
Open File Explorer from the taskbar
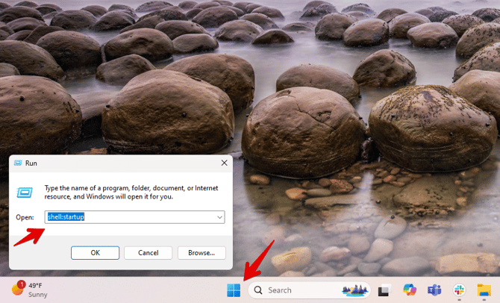pos(483,290)
